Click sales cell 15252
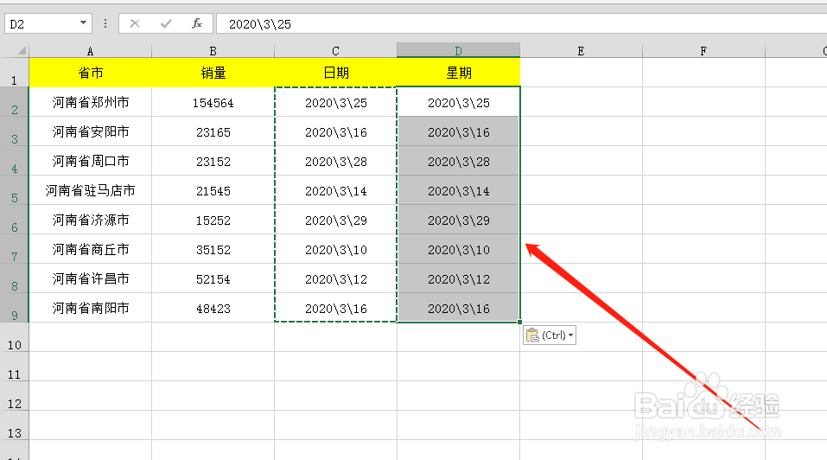Image resolution: width=827 pixels, height=460 pixels. click(x=213, y=220)
